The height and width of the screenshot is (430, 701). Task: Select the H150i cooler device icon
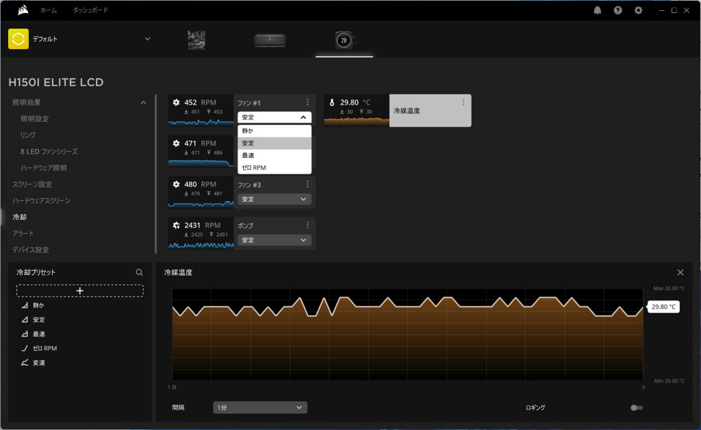[344, 40]
